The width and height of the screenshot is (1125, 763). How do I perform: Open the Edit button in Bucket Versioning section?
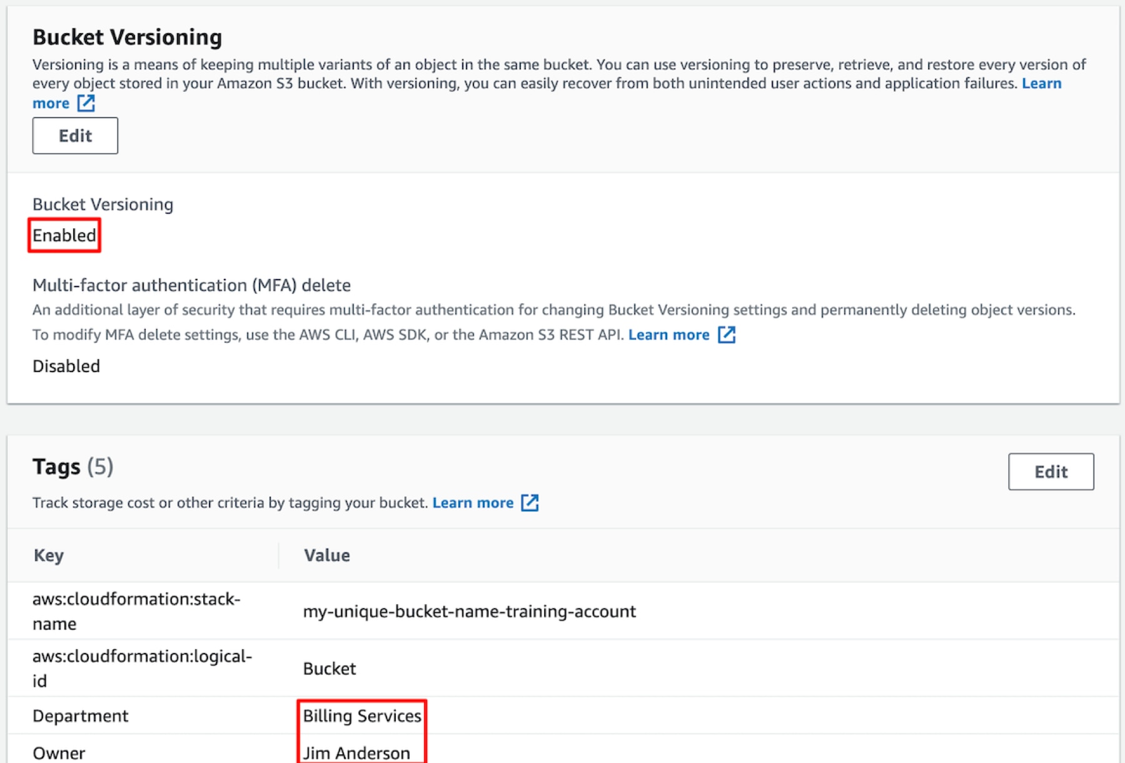click(x=74, y=135)
